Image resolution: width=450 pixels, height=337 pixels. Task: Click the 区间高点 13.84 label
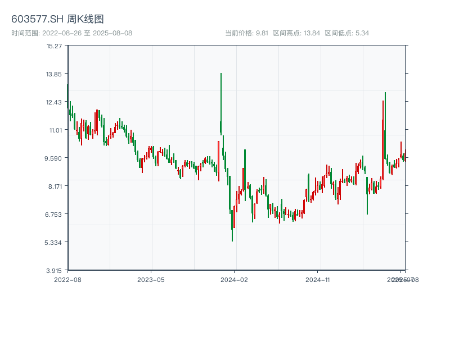click(296, 33)
